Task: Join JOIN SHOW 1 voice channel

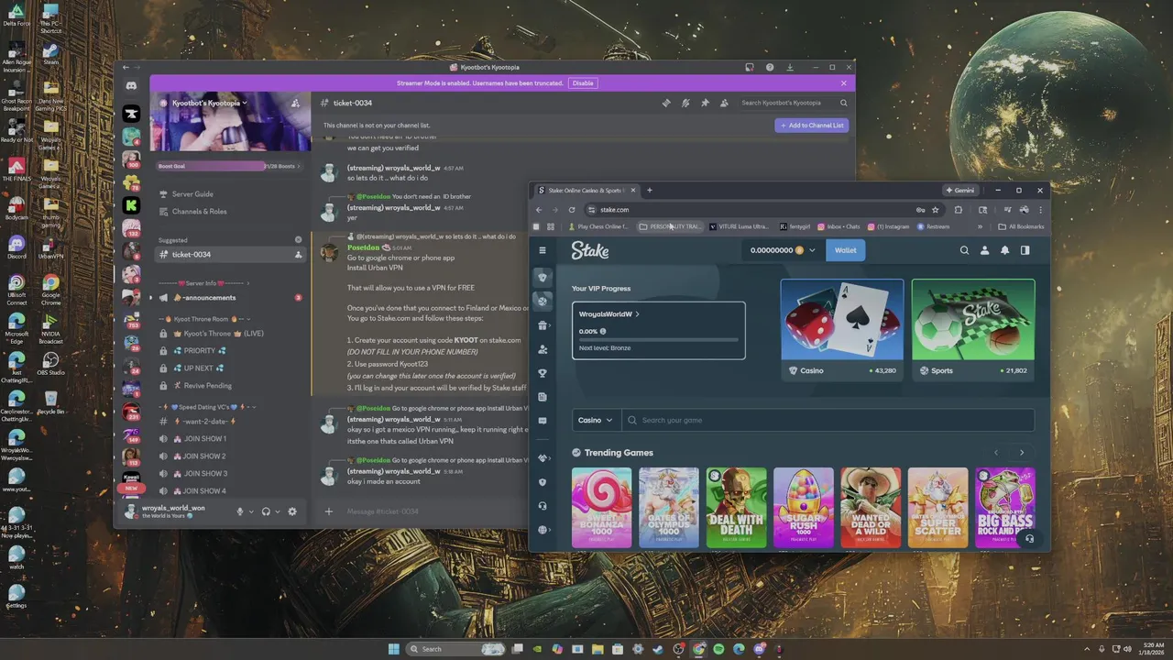Action: coord(204,439)
